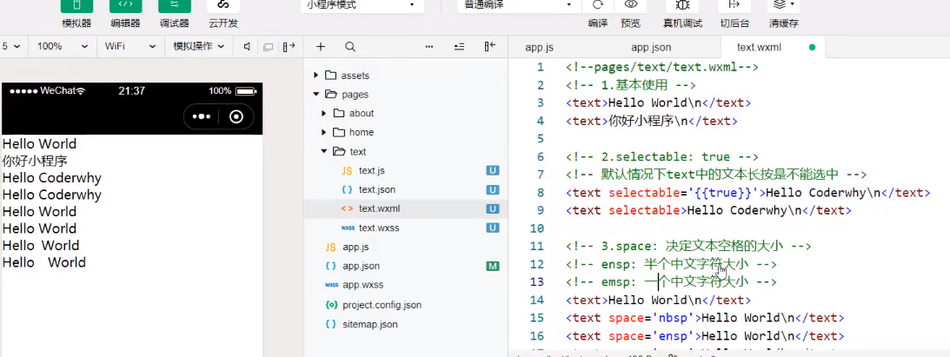Mute the simulator sound speaker icon
This screenshot has height=357, width=950.
tap(247, 47)
